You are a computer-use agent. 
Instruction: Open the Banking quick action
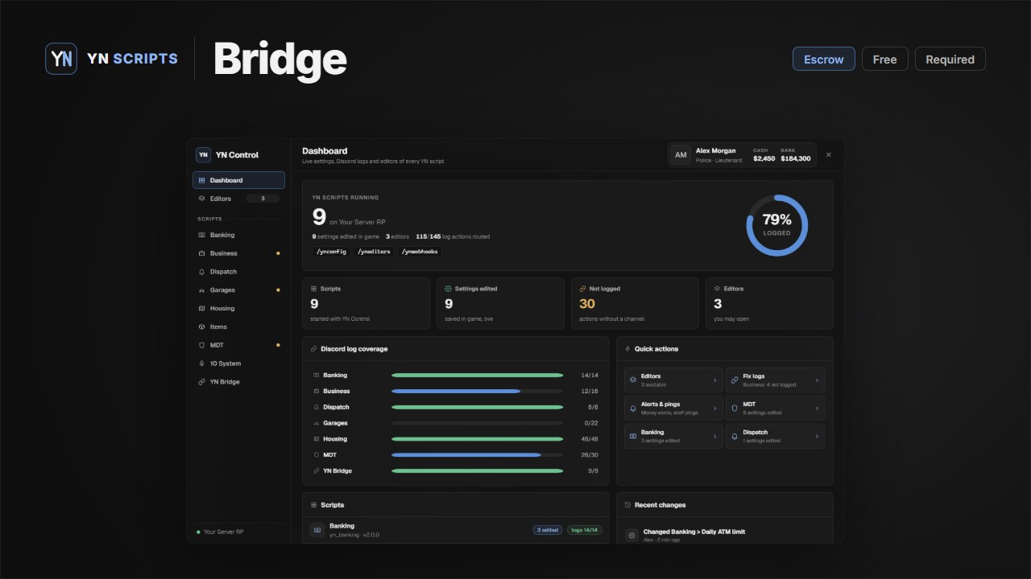coord(673,436)
